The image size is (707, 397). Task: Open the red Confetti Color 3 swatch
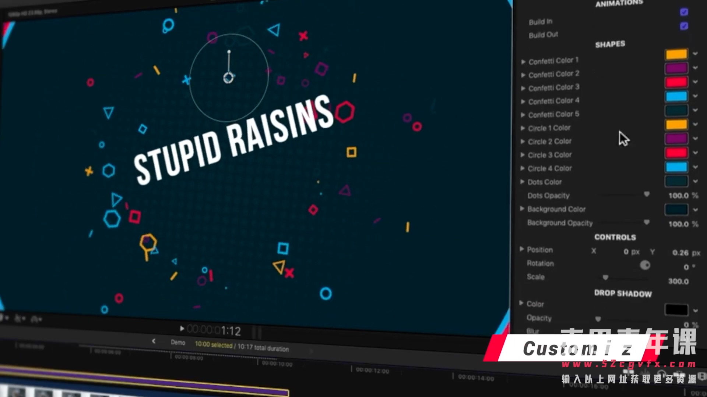tap(676, 82)
